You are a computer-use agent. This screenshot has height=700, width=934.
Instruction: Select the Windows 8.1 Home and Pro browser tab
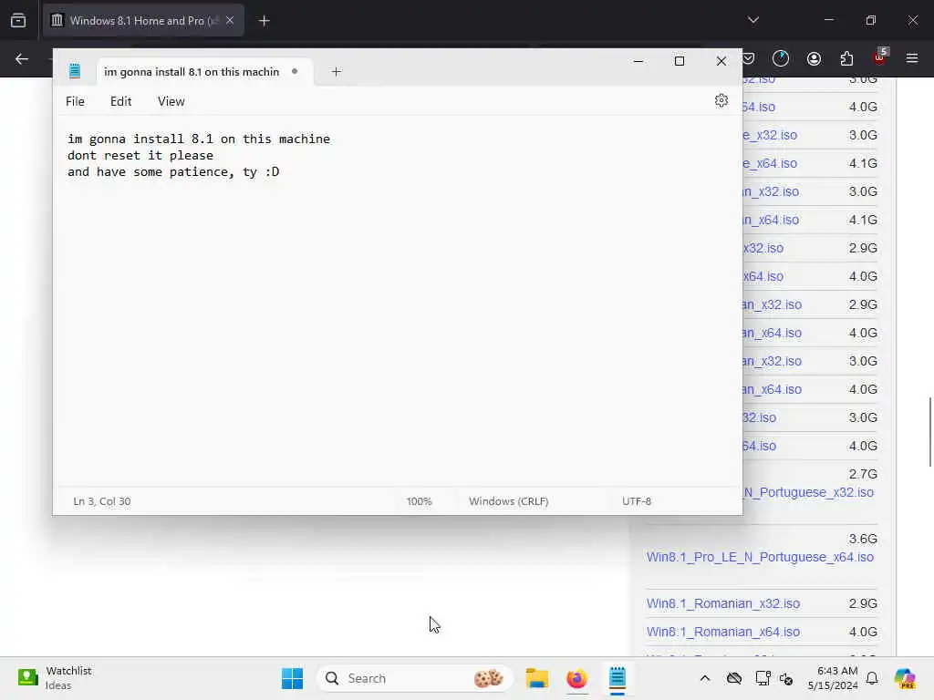coord(143,20)
